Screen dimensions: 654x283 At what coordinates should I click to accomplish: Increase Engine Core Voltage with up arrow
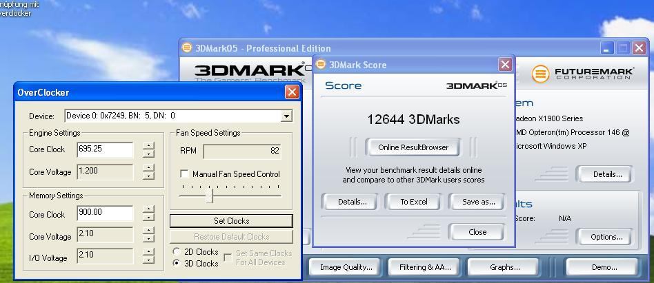[x=148, y=168]
